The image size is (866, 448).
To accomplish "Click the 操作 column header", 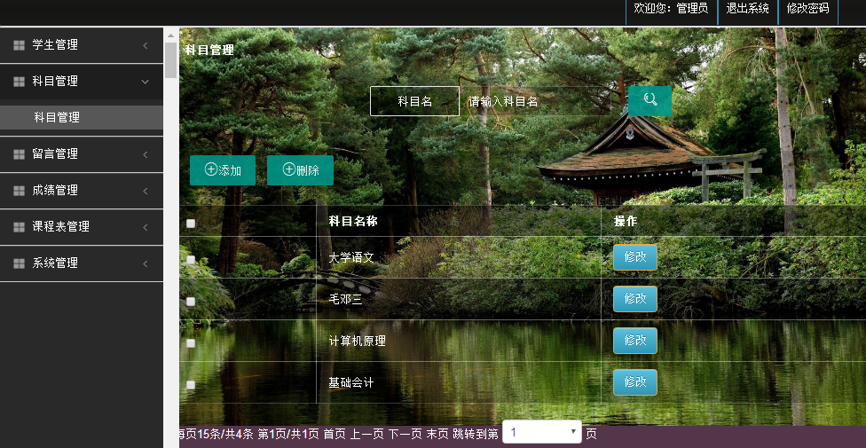I will [626, 222].
